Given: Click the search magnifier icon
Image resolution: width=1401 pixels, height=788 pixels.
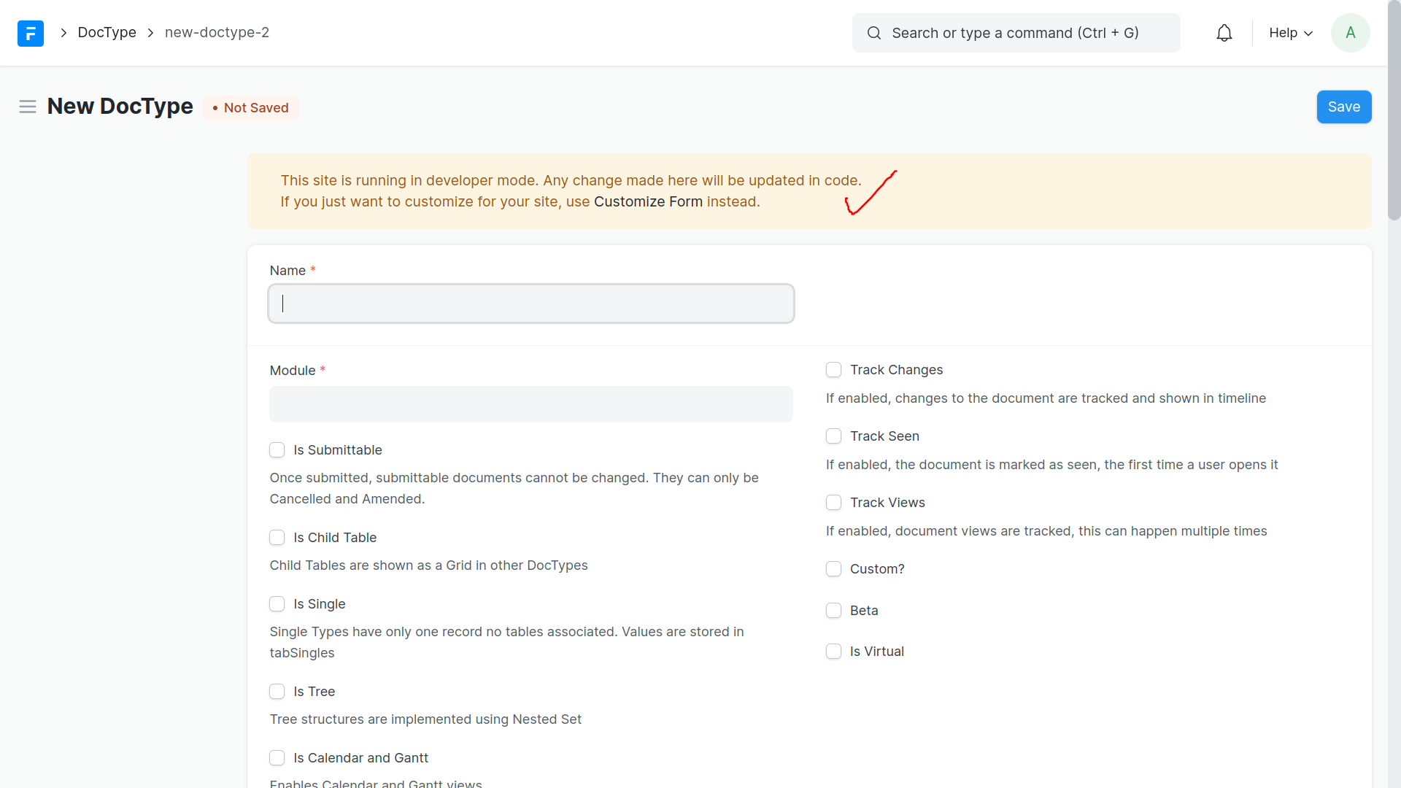Looking at the screenshot, I should click(873, 33).
